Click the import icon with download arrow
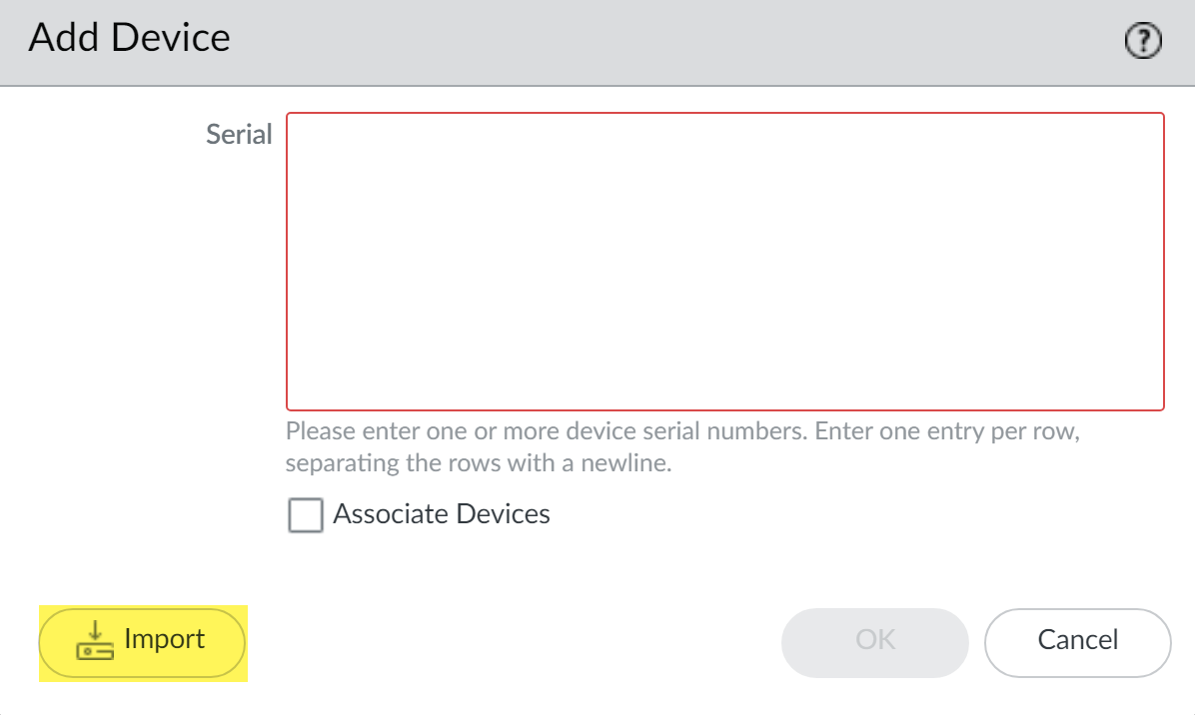This screenshot has width=1195, height=715. tap(95, 640)
